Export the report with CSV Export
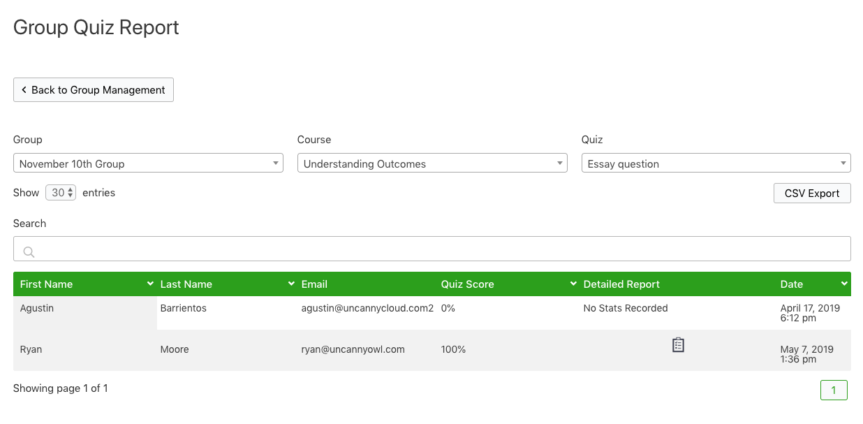Screen dimensions: 863x424 [x=812, y=193]
